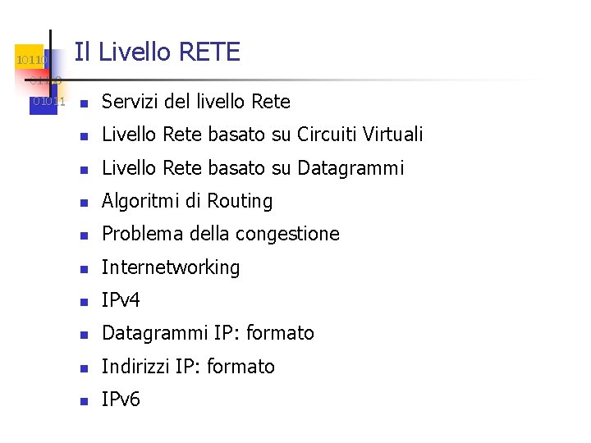591x443 pixels.
Task: Select the Problema della congestione line
Action: point(221,234)
